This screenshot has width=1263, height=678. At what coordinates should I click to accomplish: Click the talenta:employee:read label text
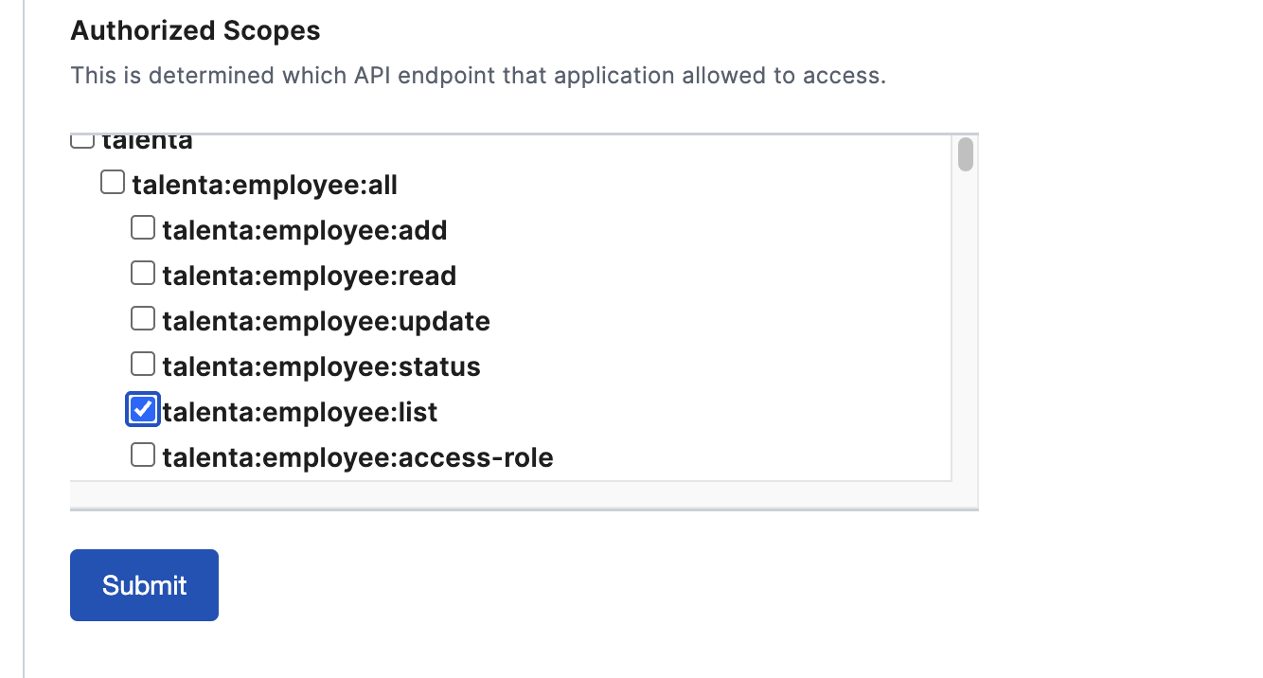(x=309, y=276)
